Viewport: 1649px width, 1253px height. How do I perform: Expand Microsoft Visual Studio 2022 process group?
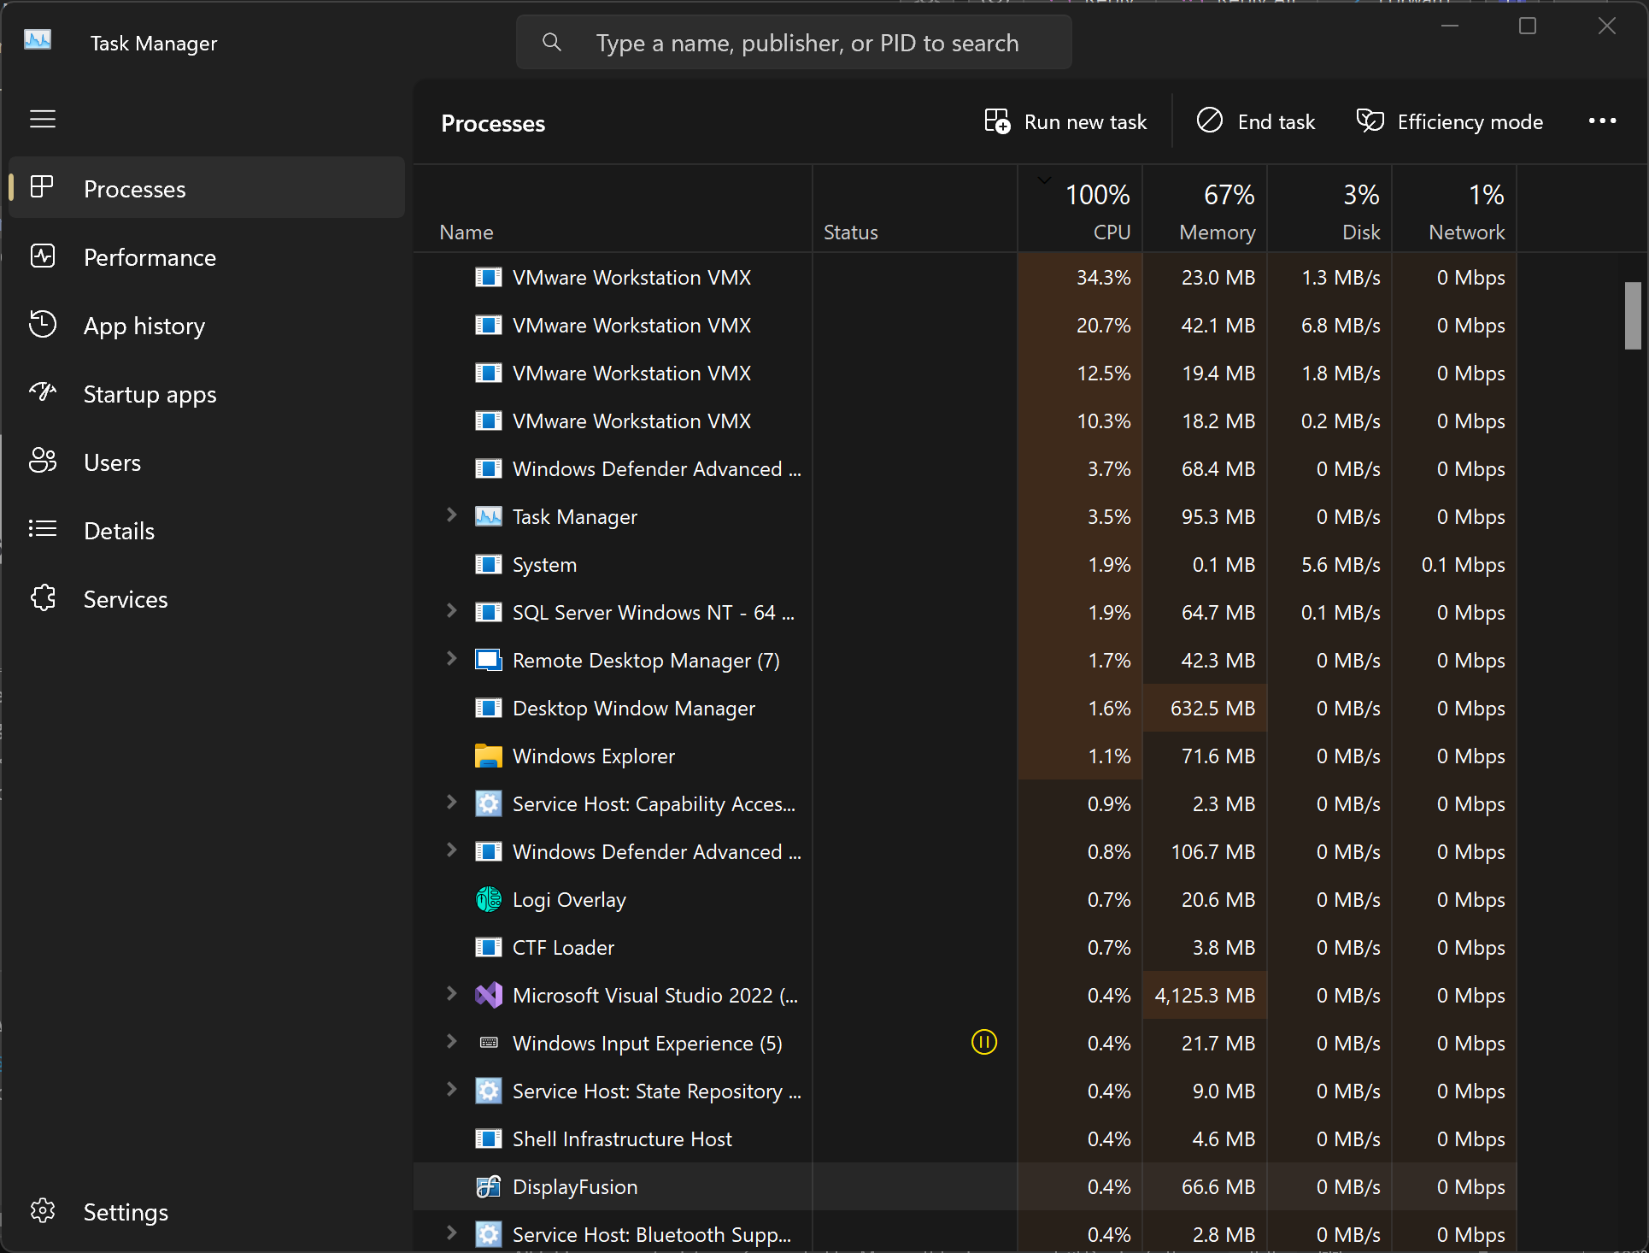pyautogui.click(x=451, y=994)
